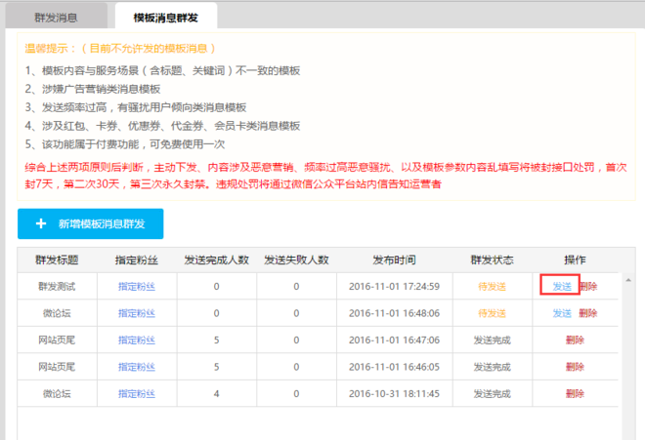Click the 发送失败人数 column header
The height and width of the screenshot is (440, 645).
coord(296,260)
